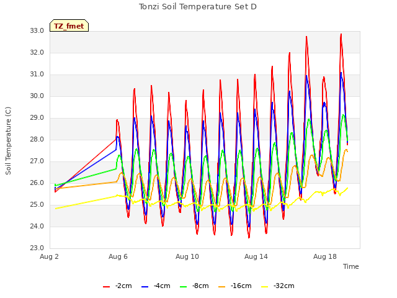This screenshot has width=397, height=298.
Task: Click the red -2cm legend swatch
Action: coord(106,286)
